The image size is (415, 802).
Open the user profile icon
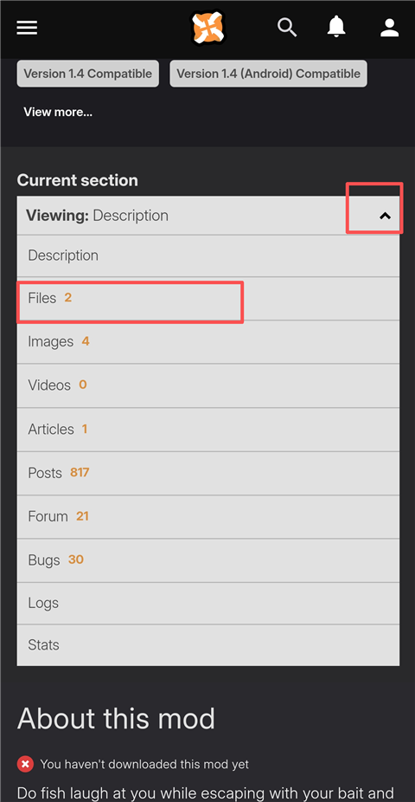(389, 28)
